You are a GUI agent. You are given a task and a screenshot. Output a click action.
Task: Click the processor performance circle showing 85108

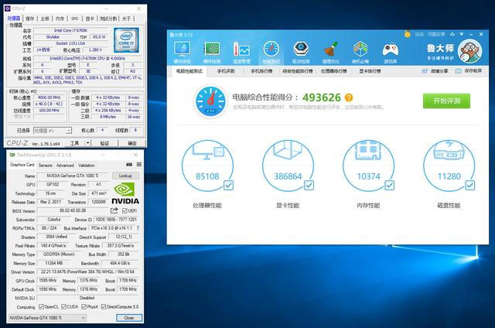tap(207, 166)
